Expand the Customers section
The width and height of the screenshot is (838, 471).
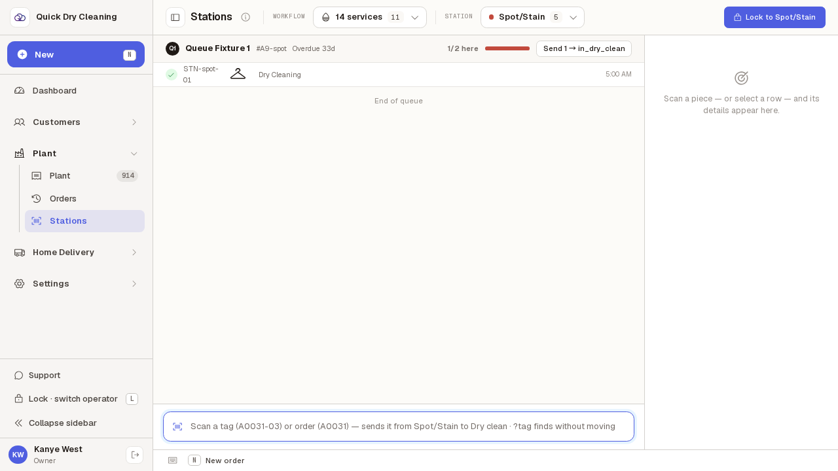[x=76, y=122]
